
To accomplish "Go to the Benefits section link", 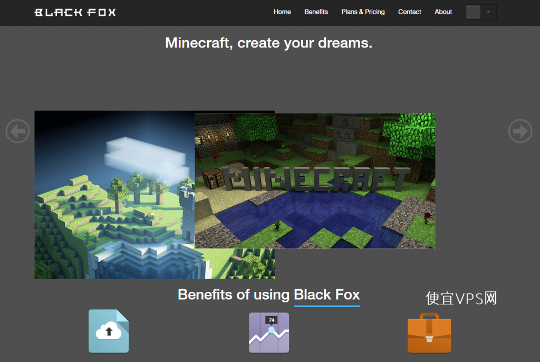I will click(316, 12).
